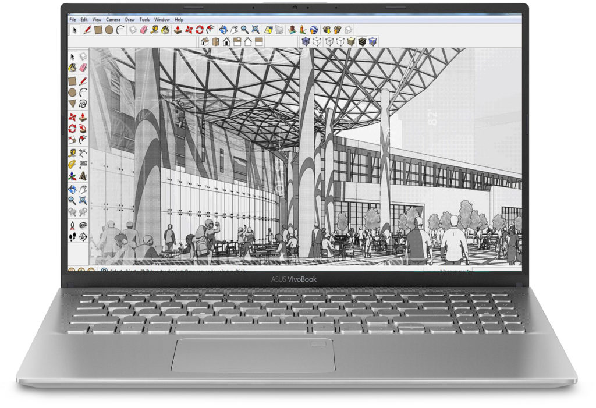Switch to the Front standard view
Viewport: 596px width, 408px height.
pos(226,40)
